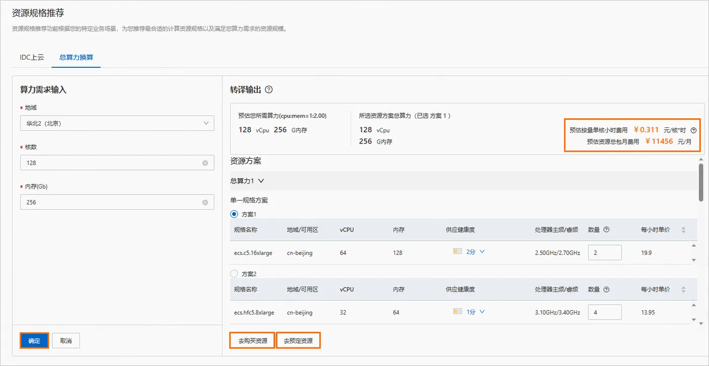Click the 19.9 hourly price cell
Screen dimensions: 709x366
coord(646,253)
